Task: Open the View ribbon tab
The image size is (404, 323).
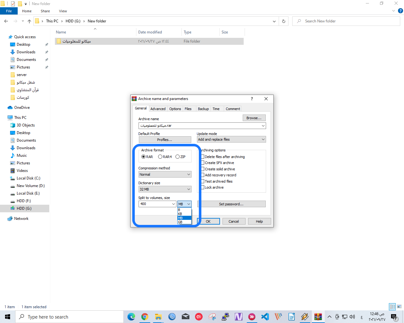Action: (x=63, y=11)
